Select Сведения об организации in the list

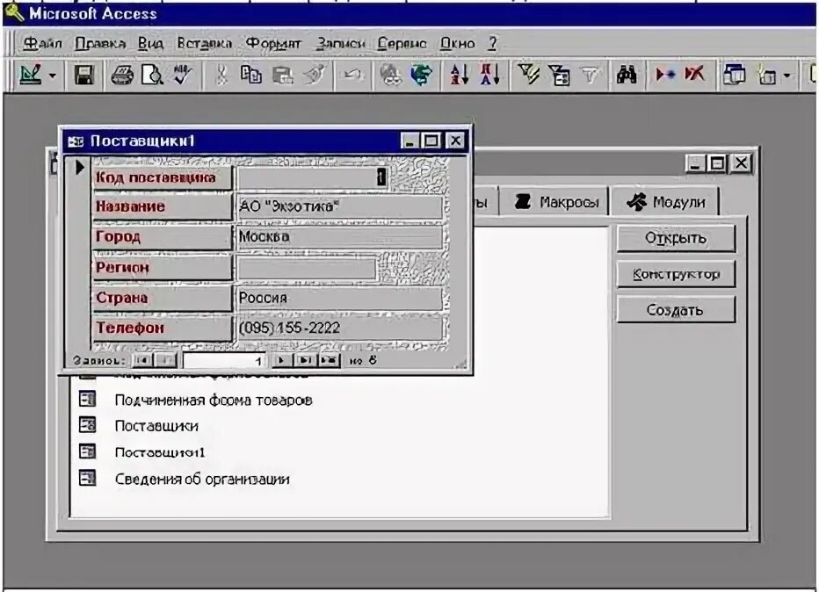201,480
